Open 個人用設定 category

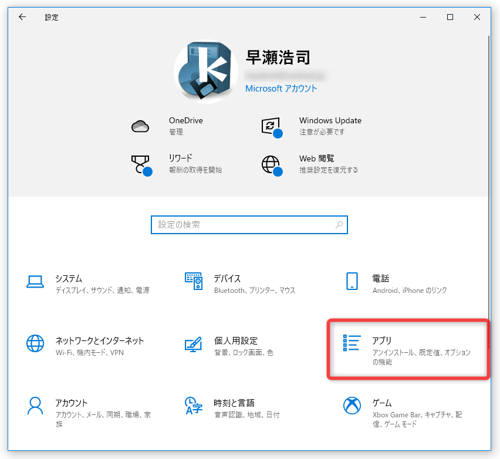(244, 346)
